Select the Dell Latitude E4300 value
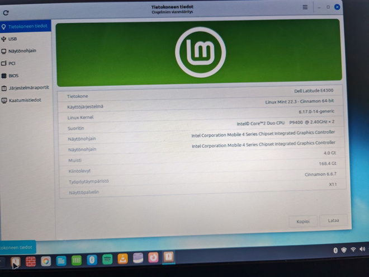Viewport: 369px width, 277px height. [314, 91]
